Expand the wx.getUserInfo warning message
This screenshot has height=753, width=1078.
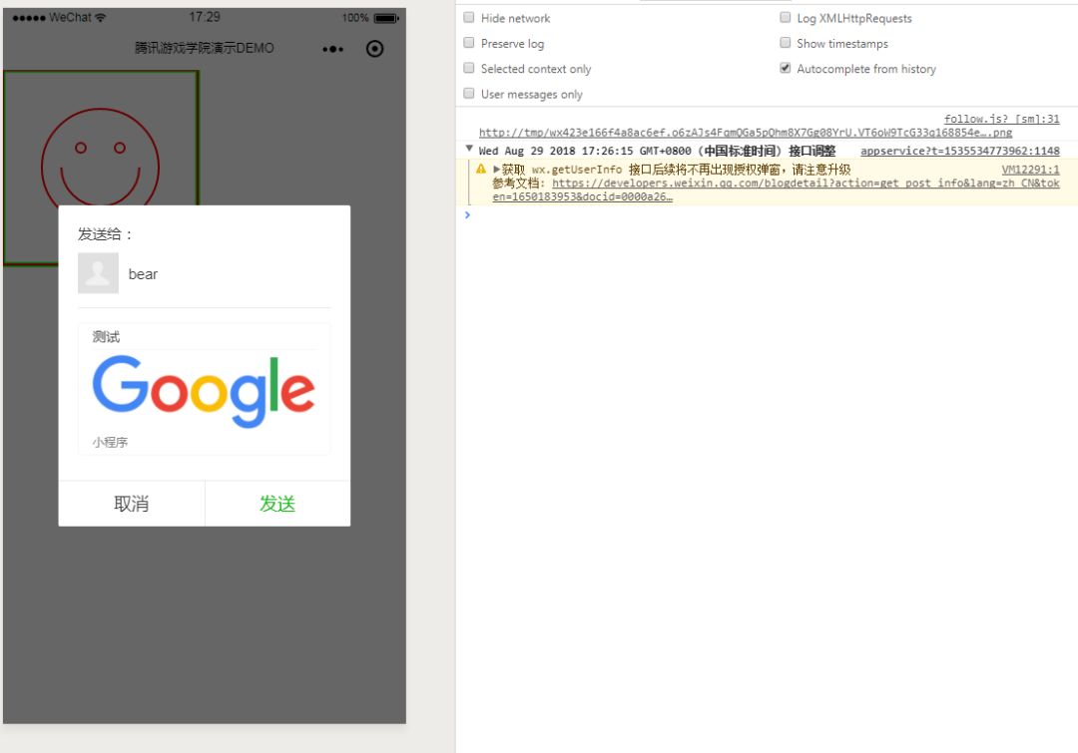(x=496, y=169)
